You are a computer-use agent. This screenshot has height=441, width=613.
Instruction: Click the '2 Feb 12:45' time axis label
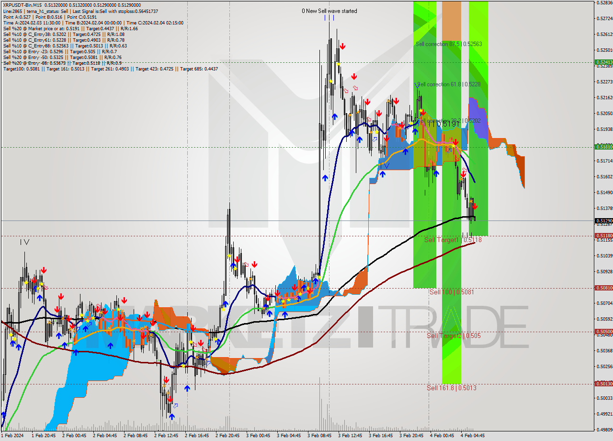166,436
